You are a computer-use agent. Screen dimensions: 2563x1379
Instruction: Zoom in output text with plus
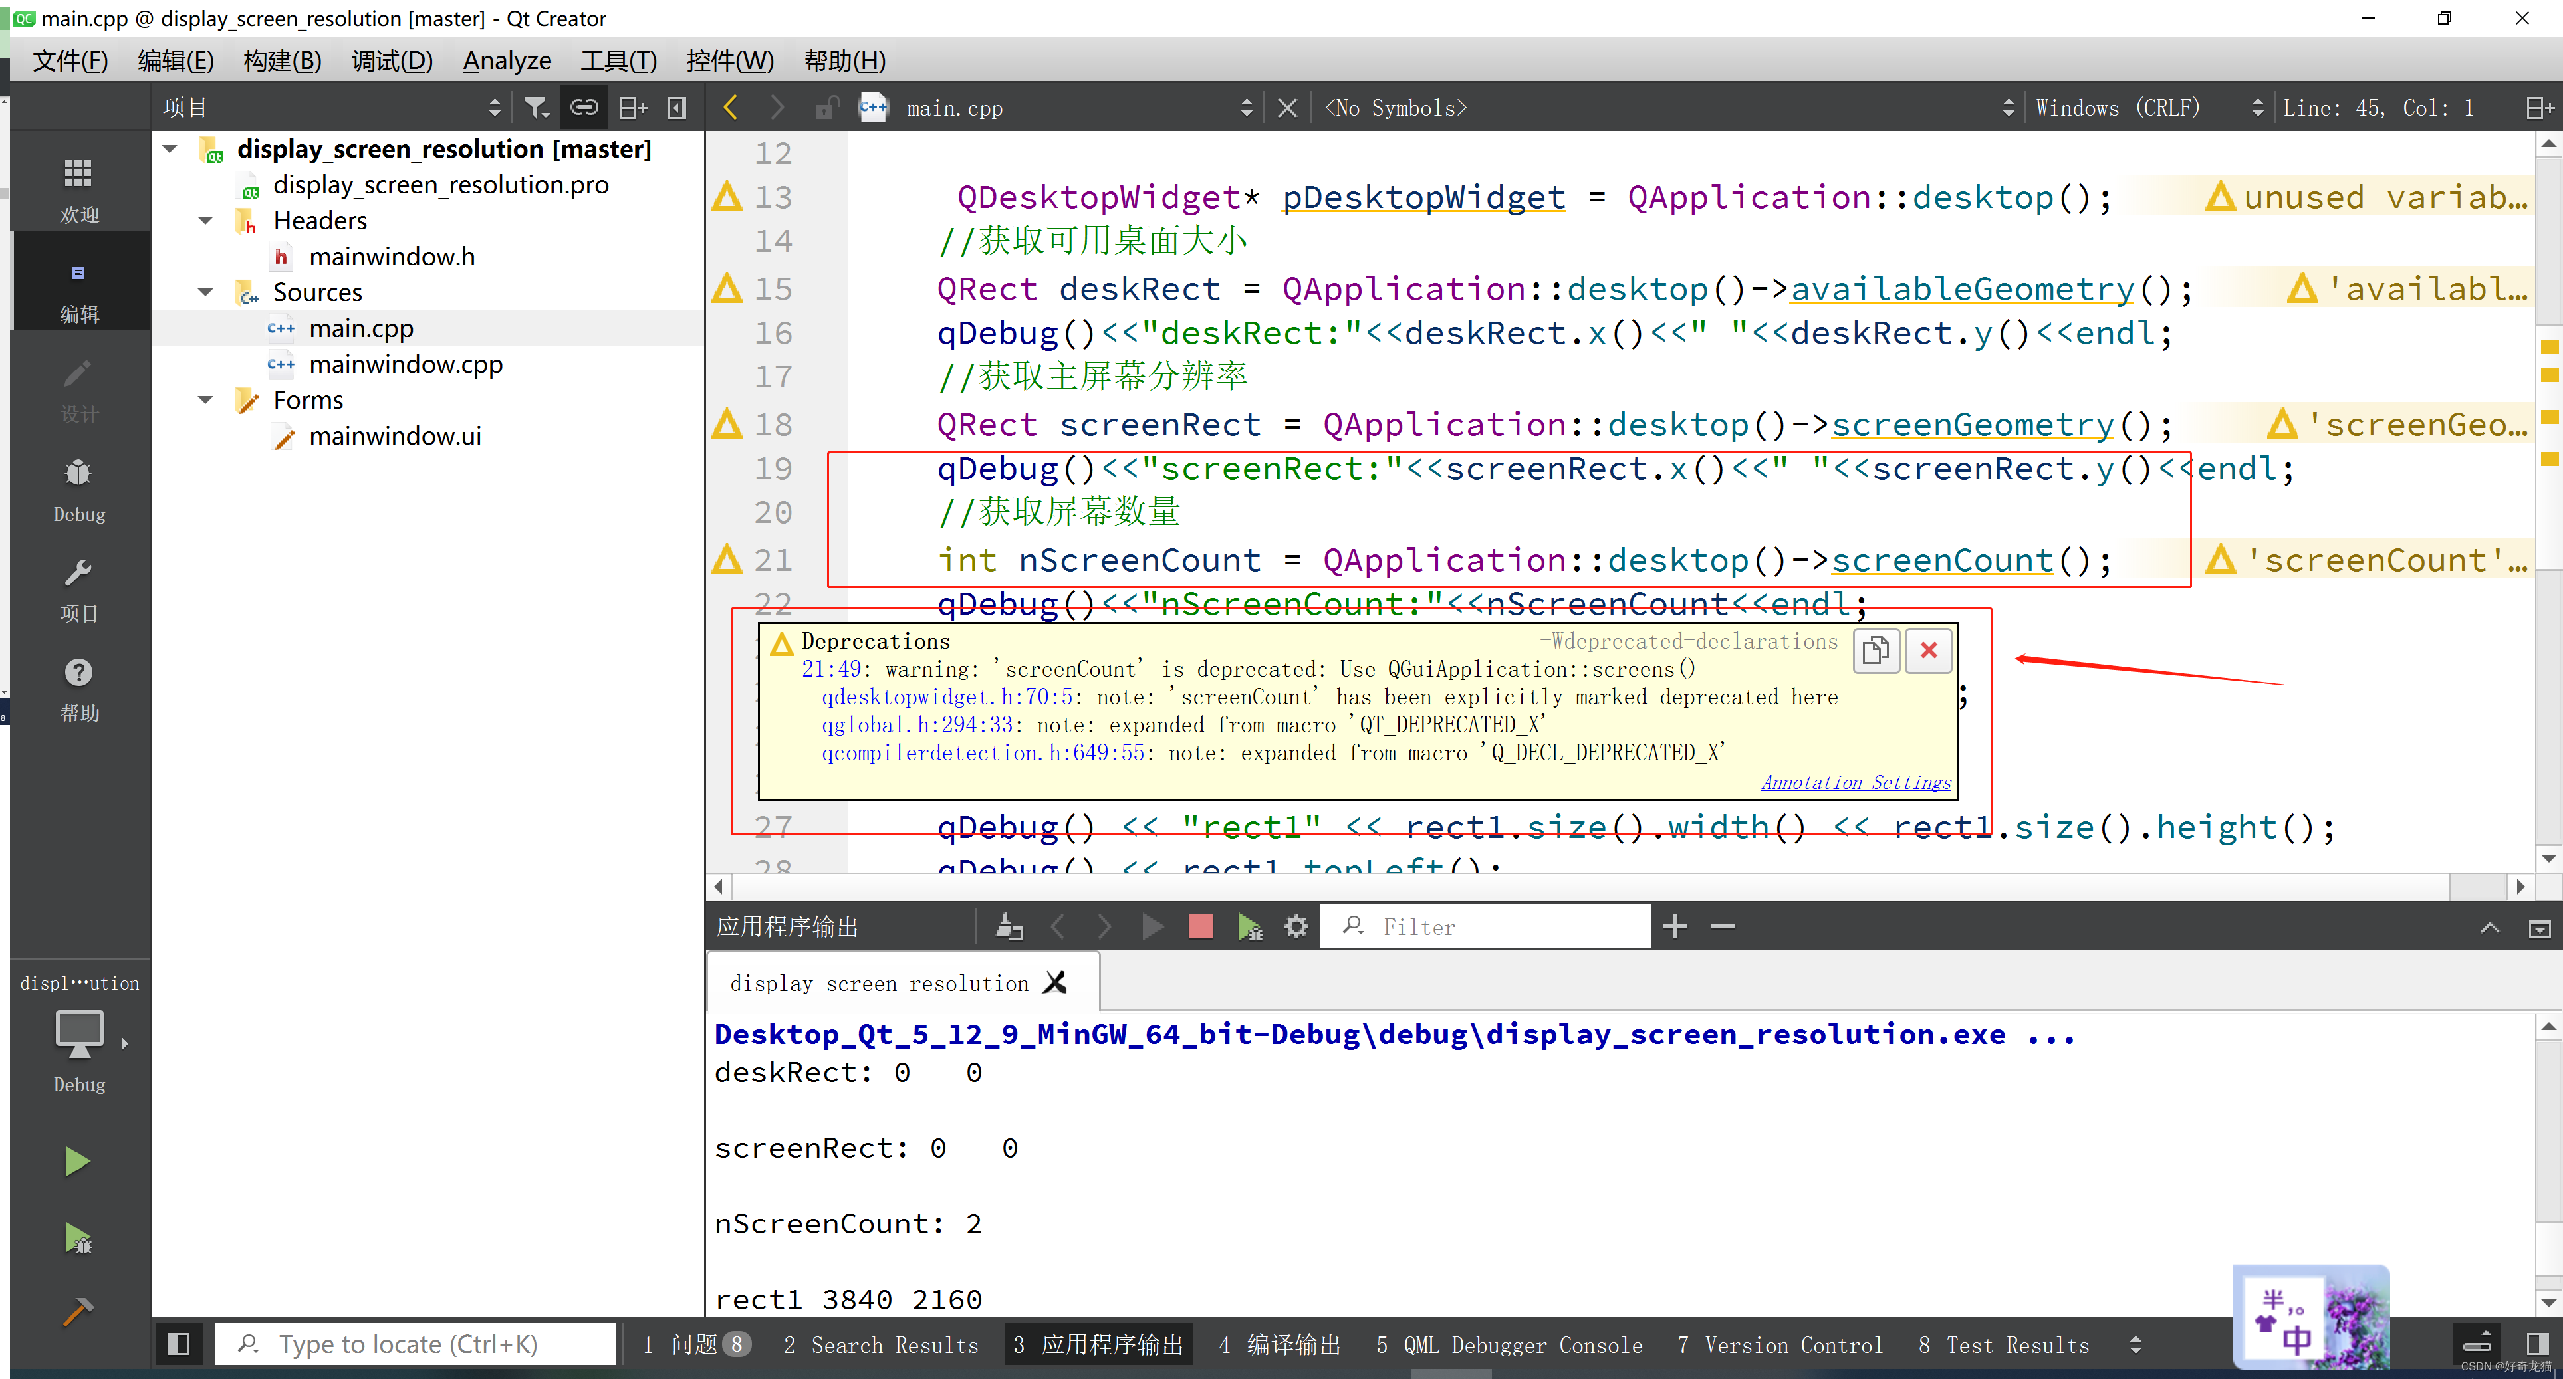tap(1675, 926)
